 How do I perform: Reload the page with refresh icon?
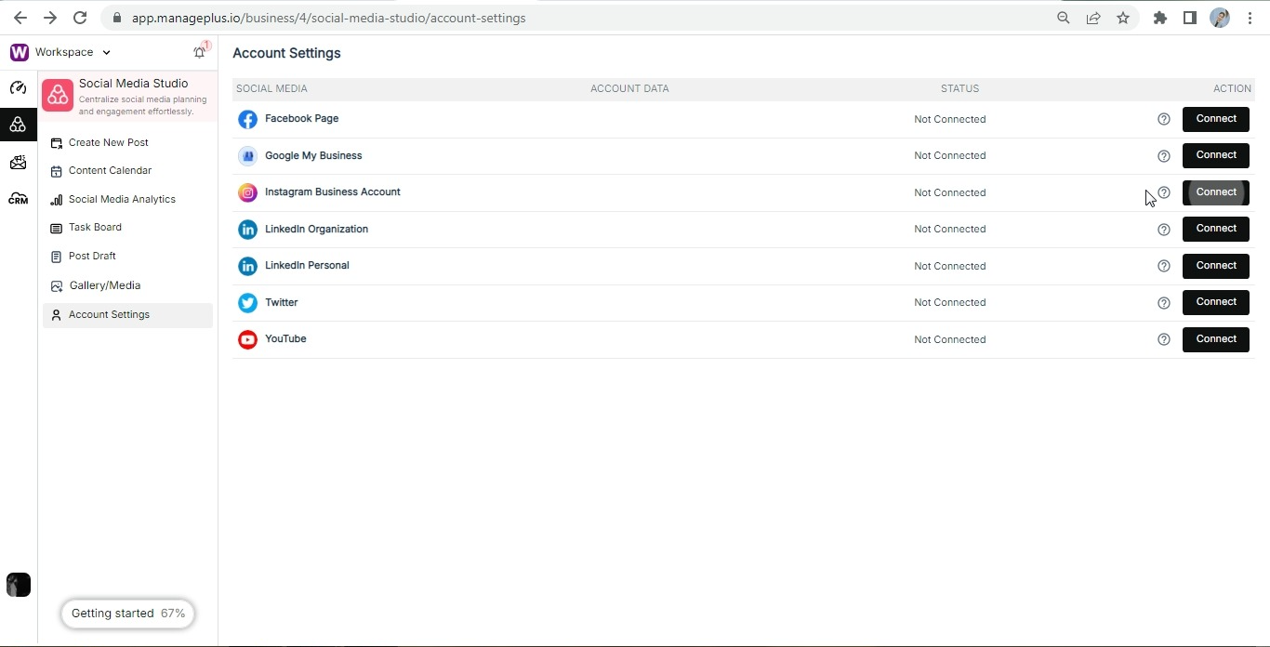(x=80, y=18)
